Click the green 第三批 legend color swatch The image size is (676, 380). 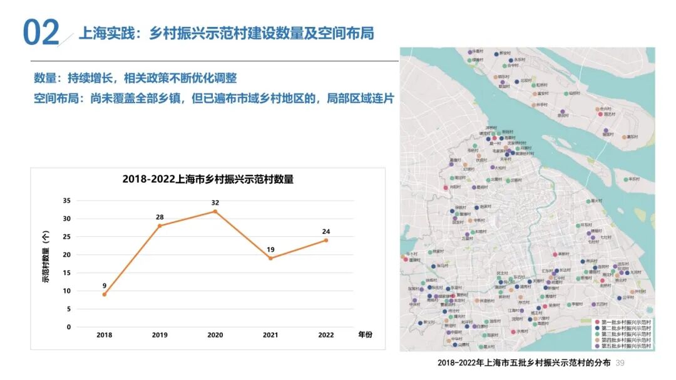597,335
